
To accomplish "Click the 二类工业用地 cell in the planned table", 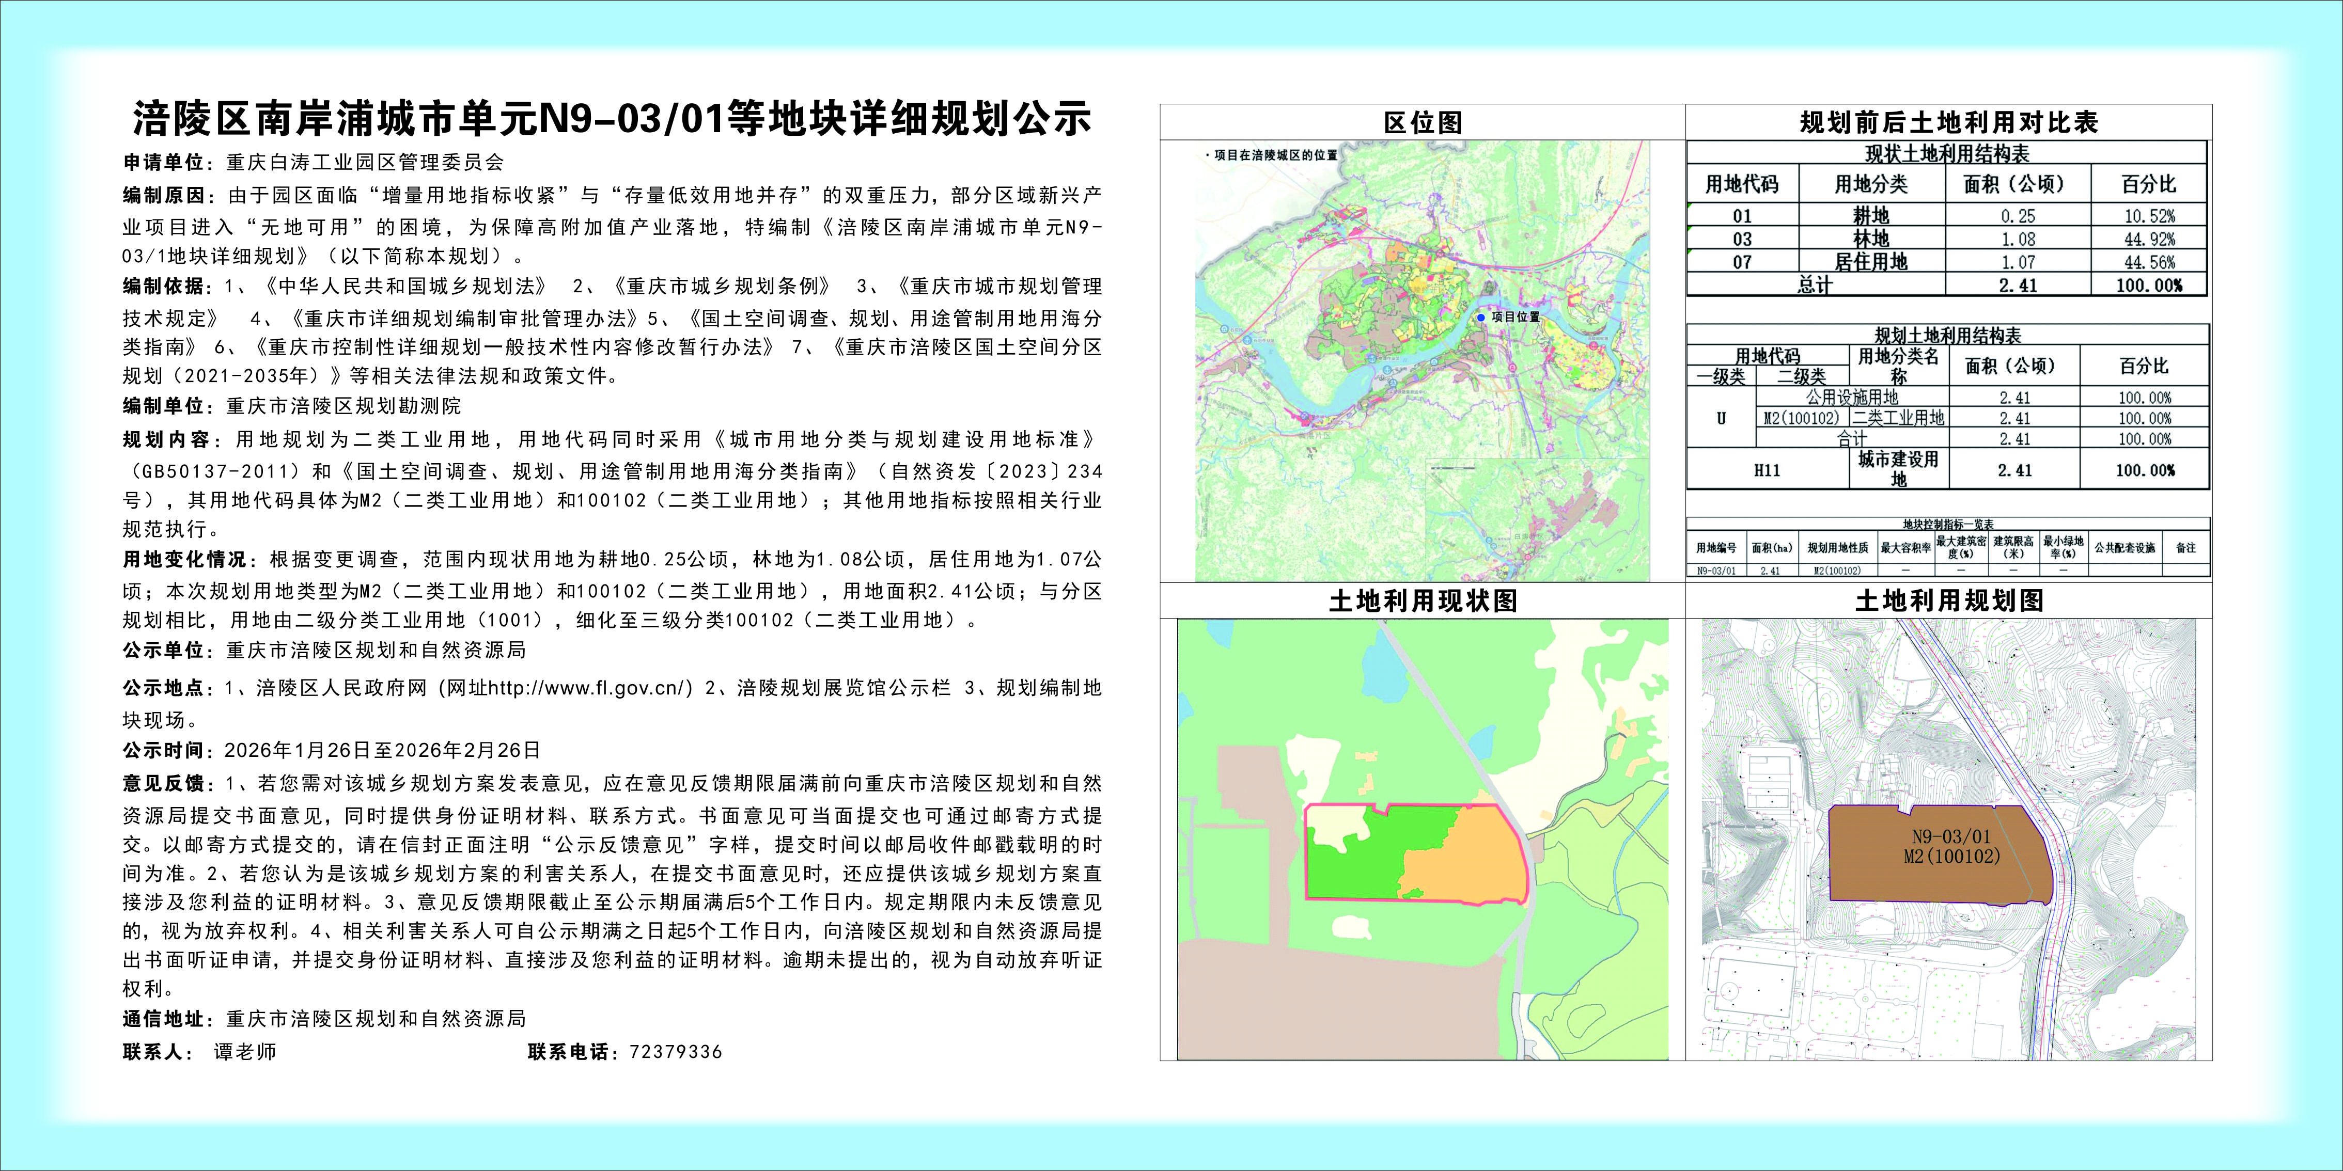I will pos(1897,418).
